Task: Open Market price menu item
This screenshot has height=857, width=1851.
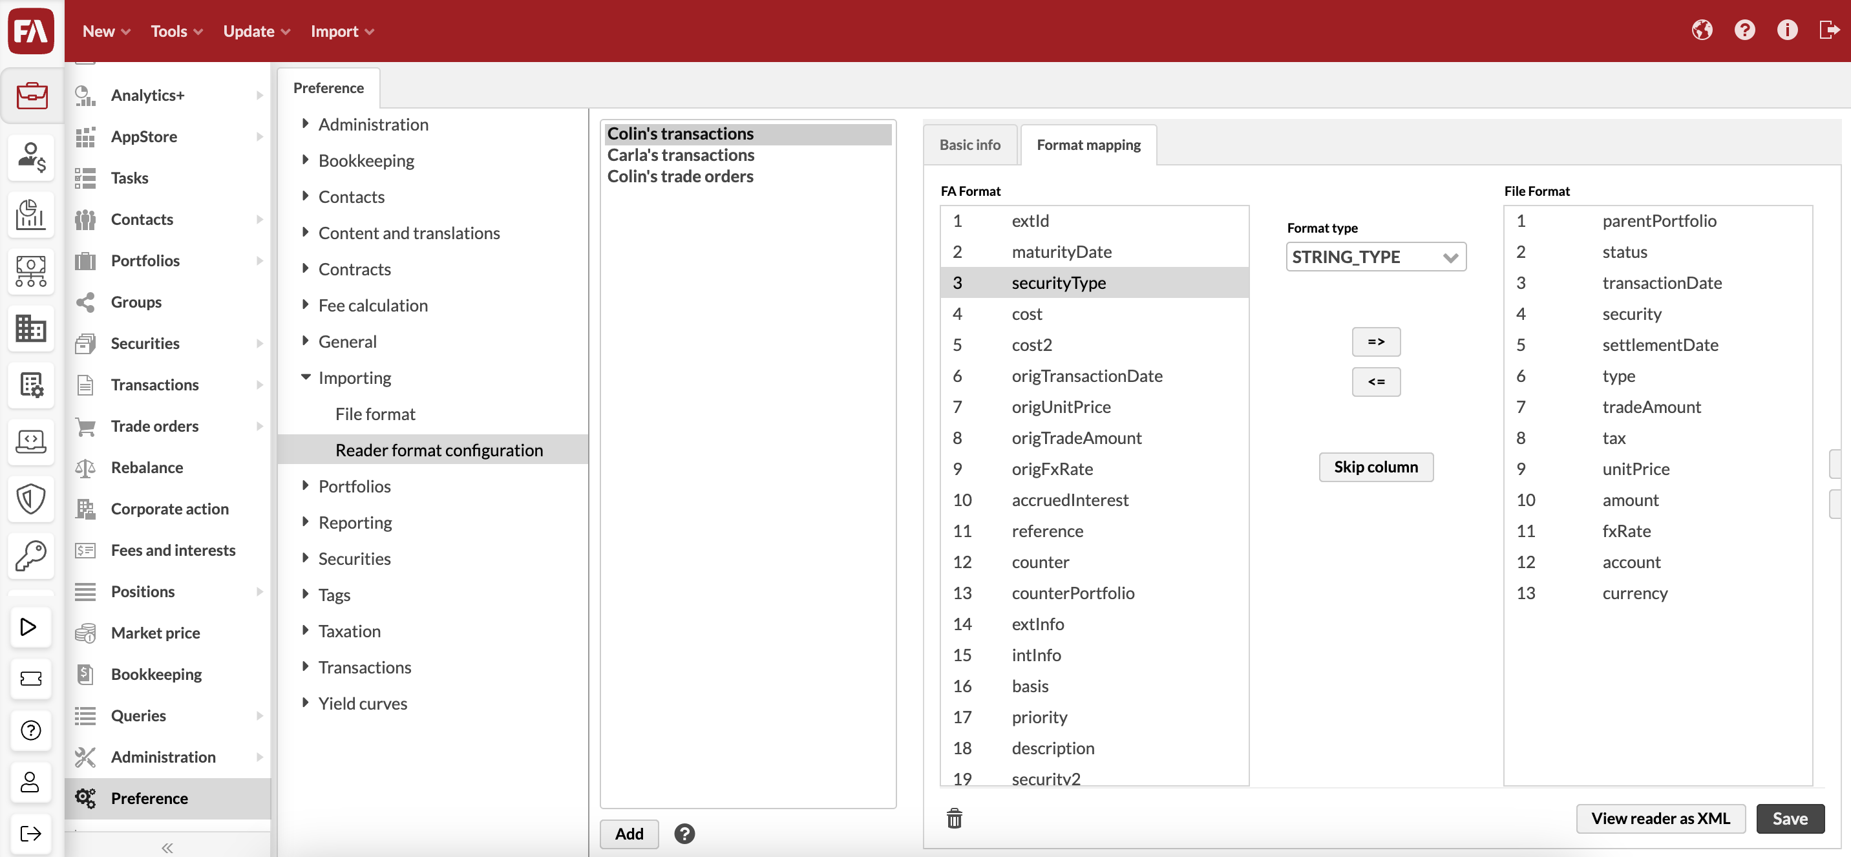Action: click(x=168, y=632)
